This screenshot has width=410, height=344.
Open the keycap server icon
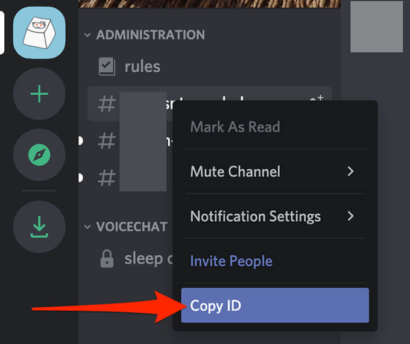39,32
